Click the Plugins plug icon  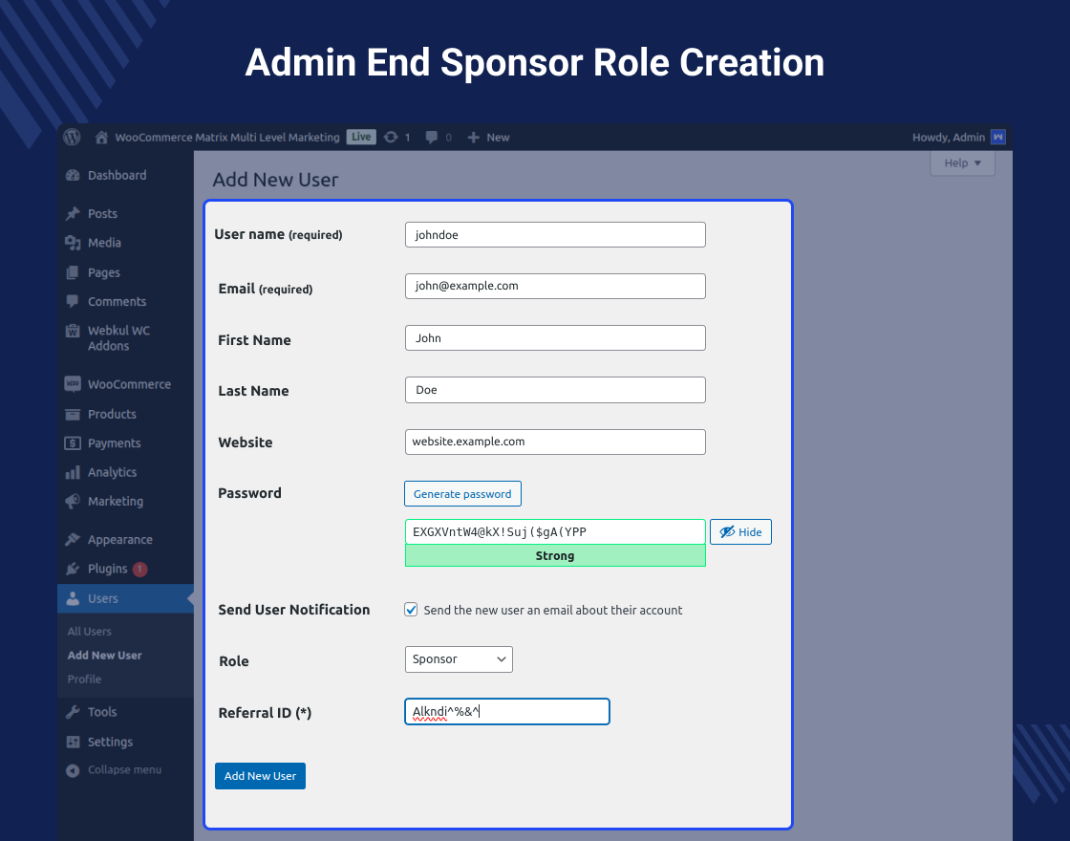click(73, 569)
